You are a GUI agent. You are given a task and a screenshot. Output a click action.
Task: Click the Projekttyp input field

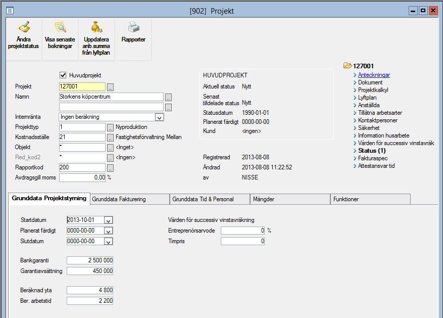pos(82,127)
